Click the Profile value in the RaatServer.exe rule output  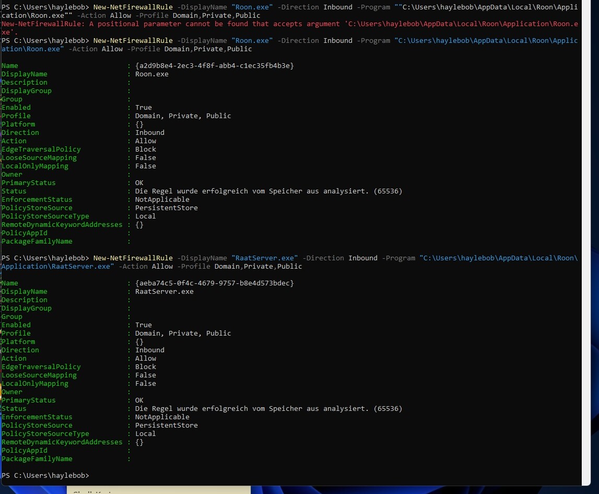183,334
